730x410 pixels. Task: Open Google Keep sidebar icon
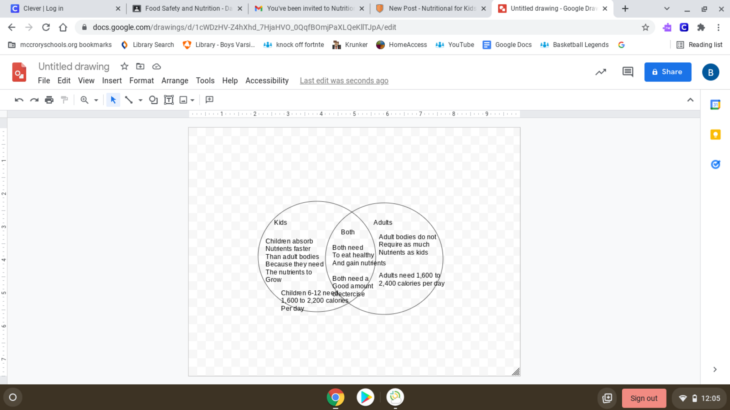pos(715,135)
